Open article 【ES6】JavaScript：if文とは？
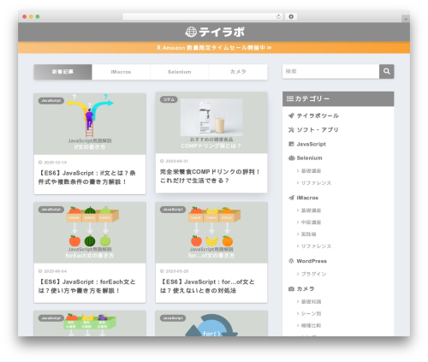This screenshot has width=428, height=362. [x=87, y=177]
